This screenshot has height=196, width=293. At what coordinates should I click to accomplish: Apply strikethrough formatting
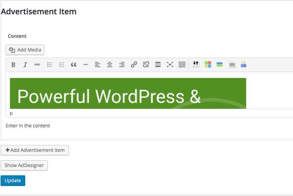coord(37,65)
